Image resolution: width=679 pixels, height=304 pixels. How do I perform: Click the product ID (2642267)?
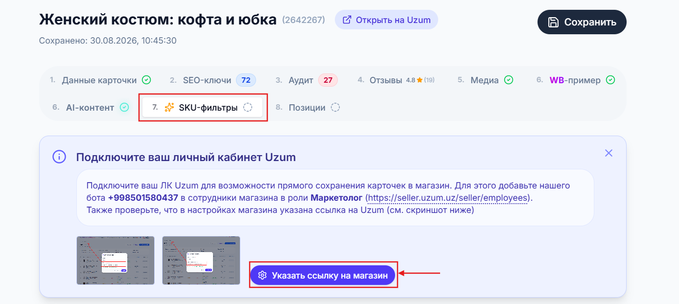pyautogui.click(x=304, y=20)
